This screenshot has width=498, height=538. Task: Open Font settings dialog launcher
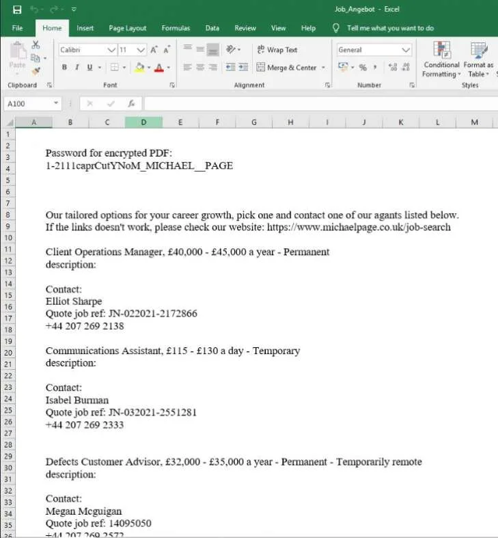coord(172,85)
